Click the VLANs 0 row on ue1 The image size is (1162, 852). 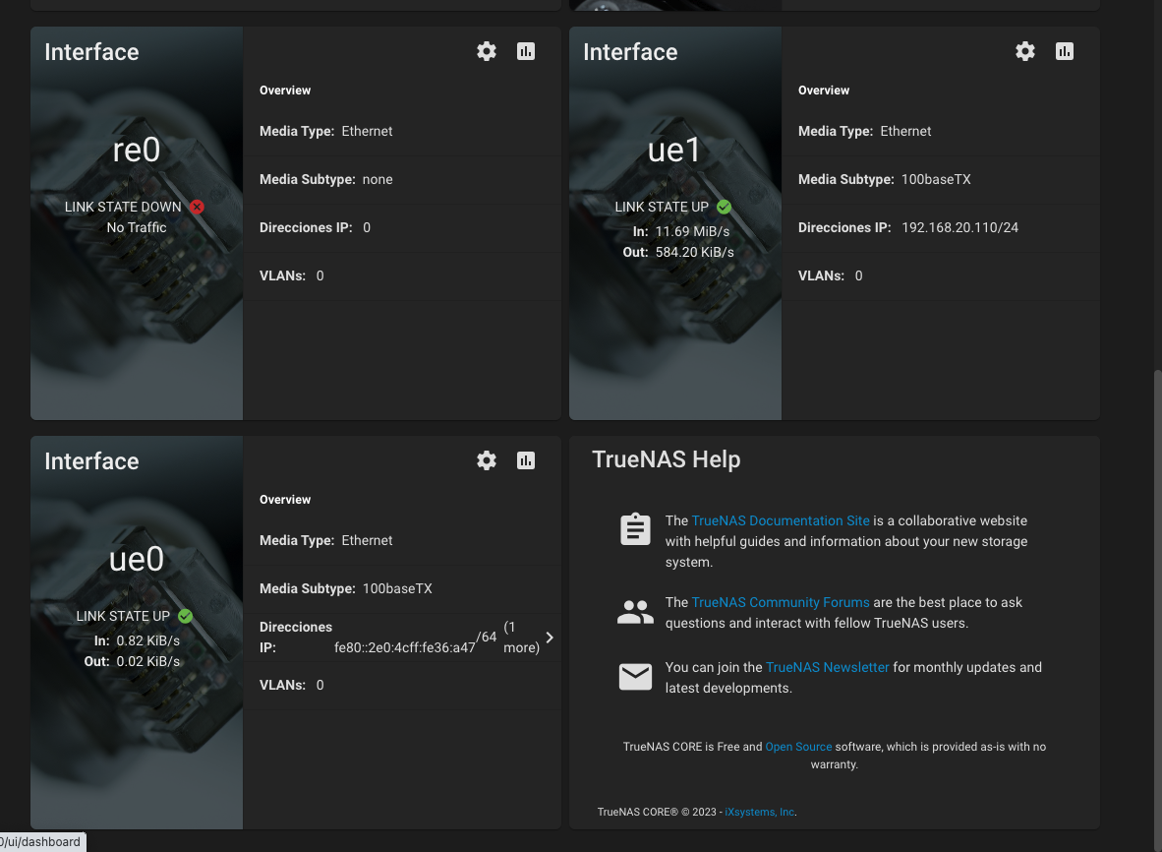(941, 275)
